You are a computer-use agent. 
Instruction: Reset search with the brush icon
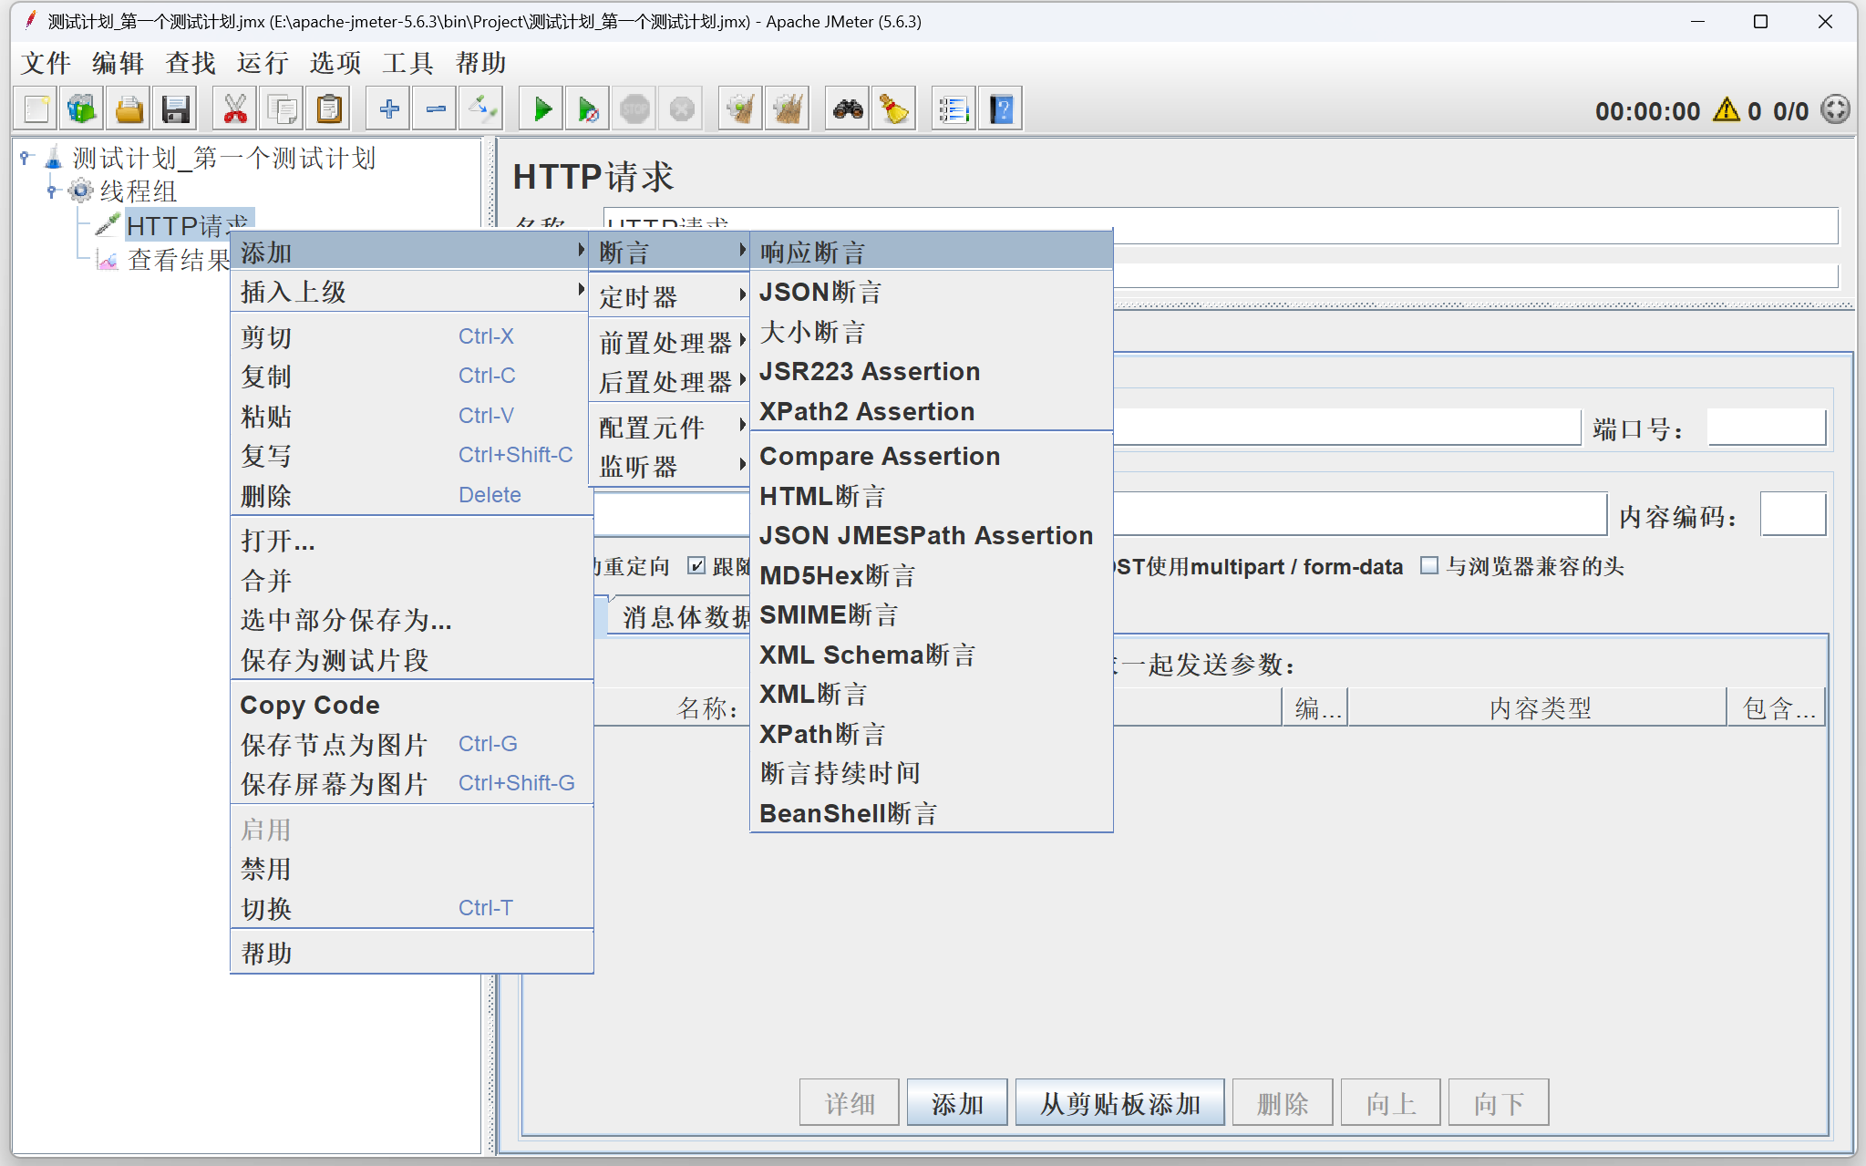coord(894,109)
